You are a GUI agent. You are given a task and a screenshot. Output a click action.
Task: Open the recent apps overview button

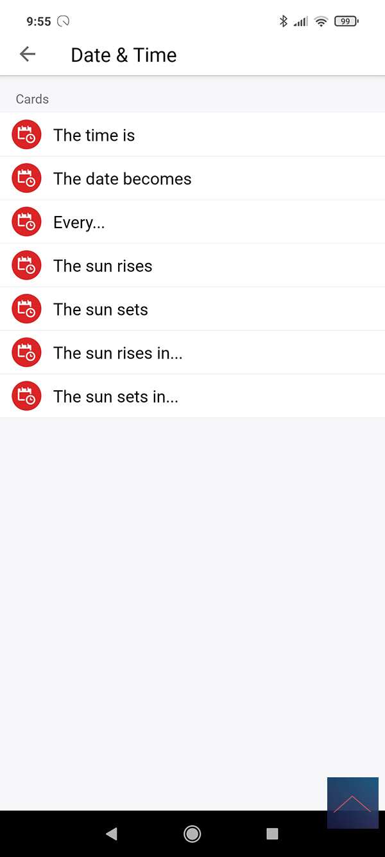(x=272, y=834)
